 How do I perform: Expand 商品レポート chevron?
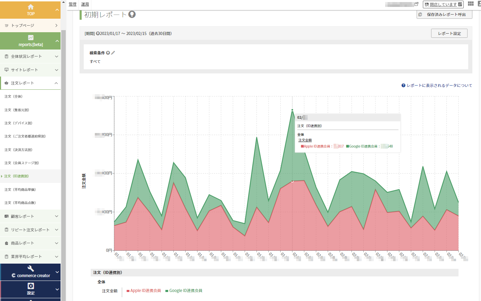coord(56,243)
